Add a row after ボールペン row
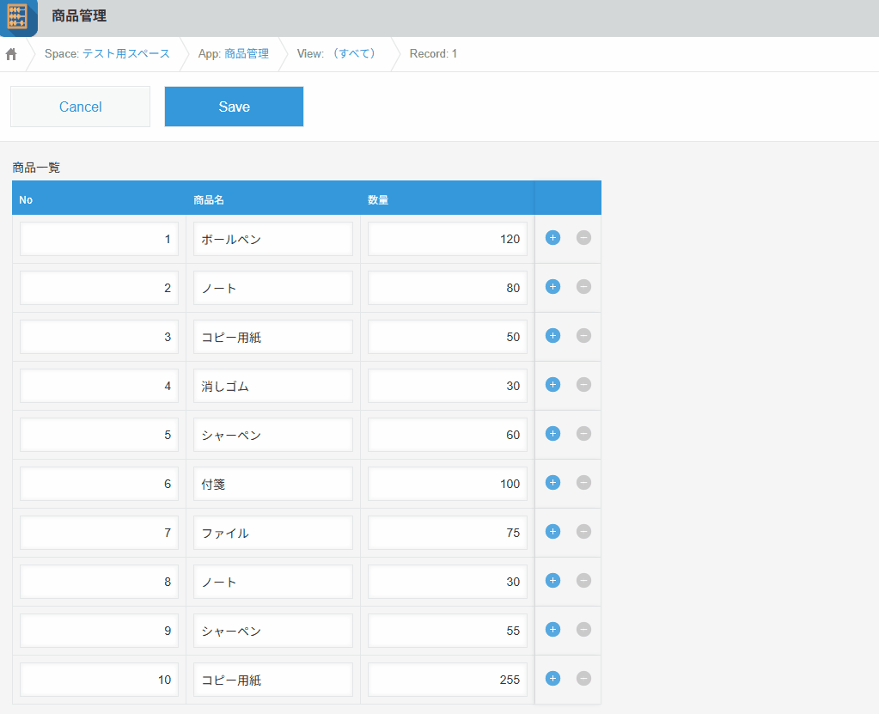This screenshot has width=879, height=714. tap(552, 238)
